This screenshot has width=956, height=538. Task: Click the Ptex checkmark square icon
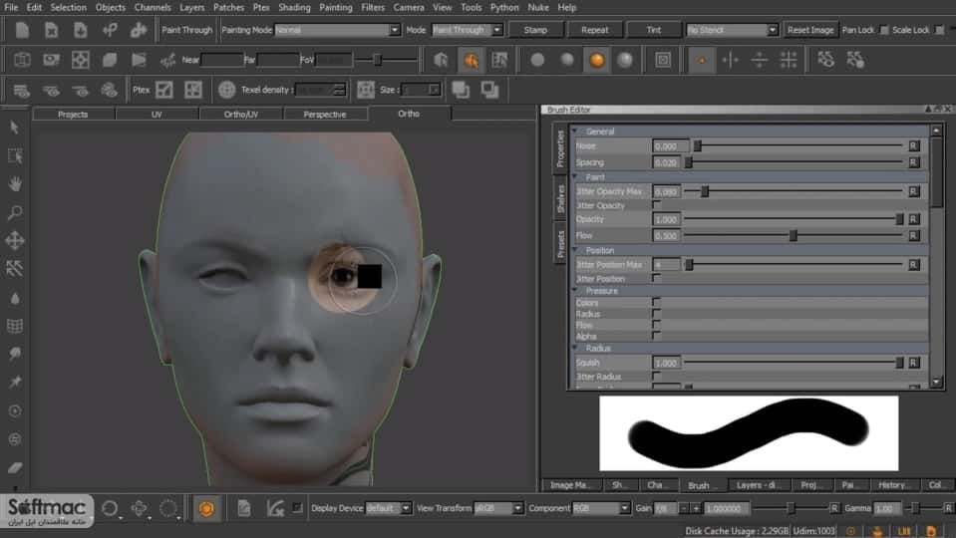click(164, 90)
